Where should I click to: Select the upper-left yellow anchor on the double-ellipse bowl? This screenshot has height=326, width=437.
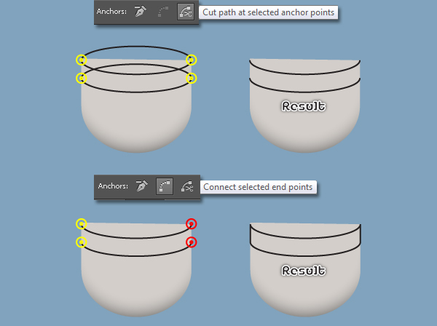coord(82,60)
